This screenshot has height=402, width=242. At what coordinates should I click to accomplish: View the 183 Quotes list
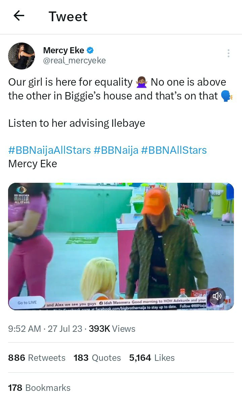click(97, 357)
